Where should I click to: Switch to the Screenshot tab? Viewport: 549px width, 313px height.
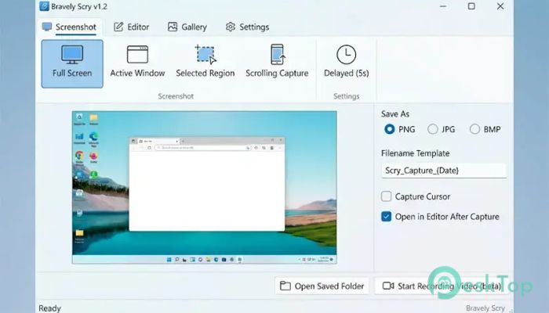[69, 27]
